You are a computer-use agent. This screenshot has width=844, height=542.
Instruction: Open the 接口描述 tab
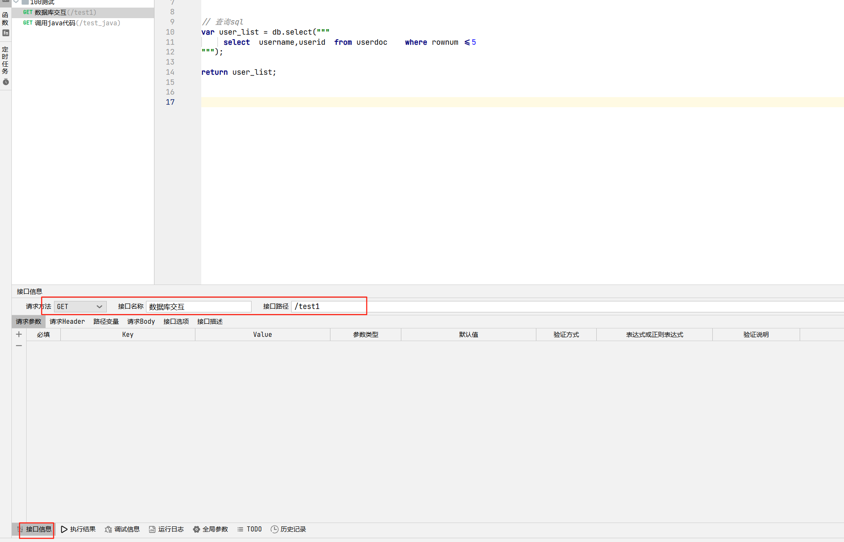[210, 321]
